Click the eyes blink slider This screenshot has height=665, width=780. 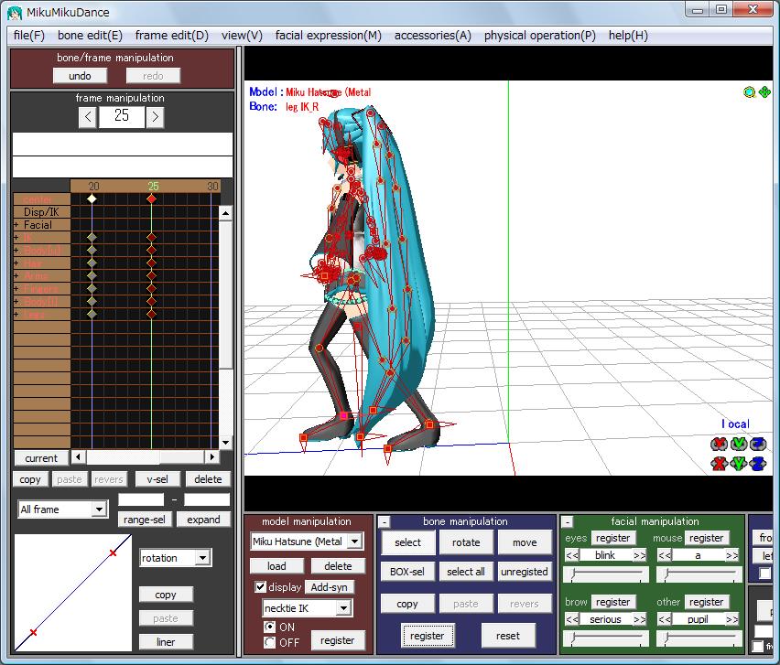pos(606,574)
